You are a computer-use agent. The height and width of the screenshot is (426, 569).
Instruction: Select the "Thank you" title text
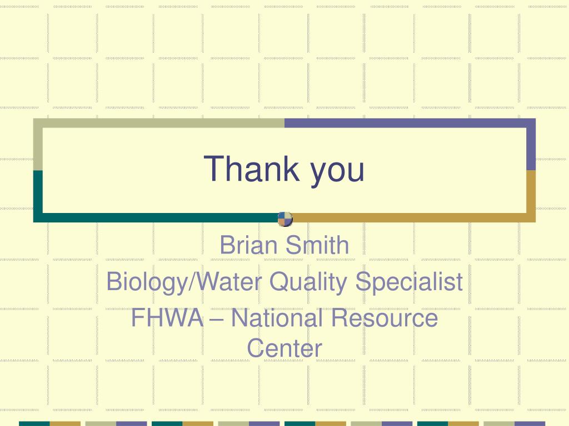click(284, 169)
